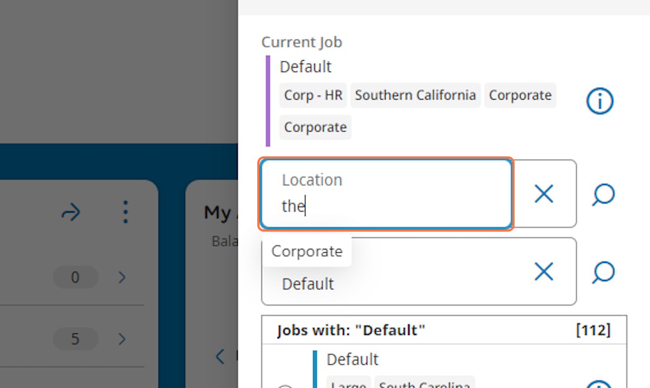Choose the Corporate suggestion popup
650x388 pixels.
[x=307, y=252]
